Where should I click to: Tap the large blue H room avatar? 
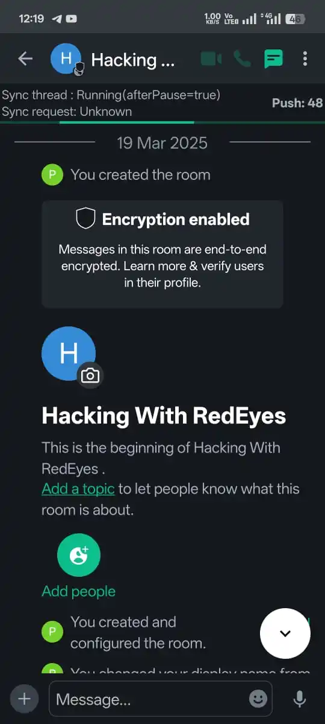pos(69,354)
